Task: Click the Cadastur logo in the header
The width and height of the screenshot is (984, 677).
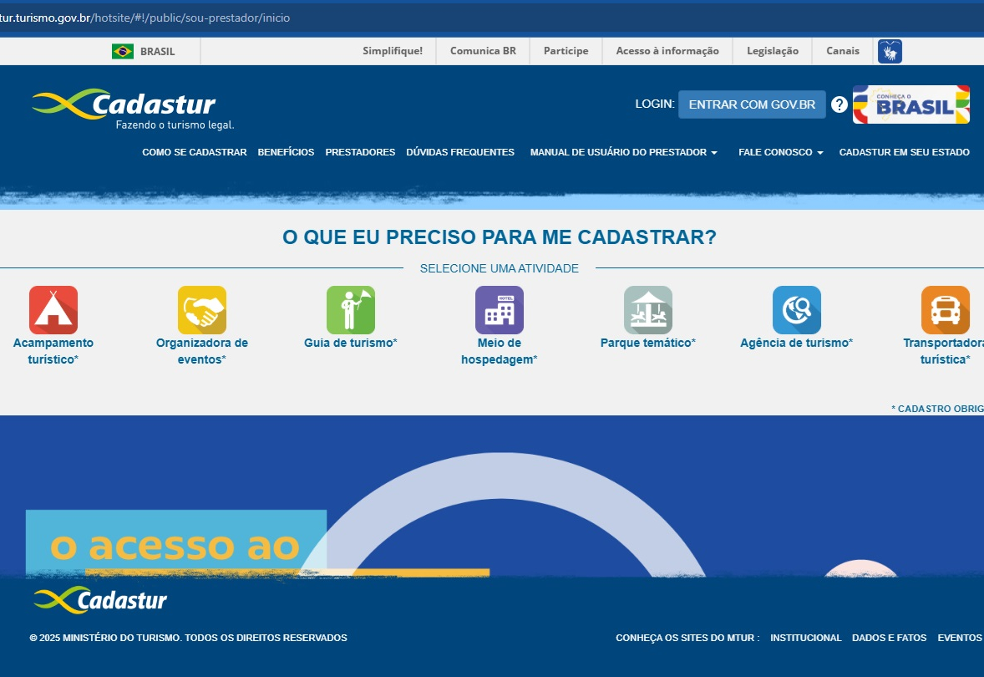Action: point(133,109)
